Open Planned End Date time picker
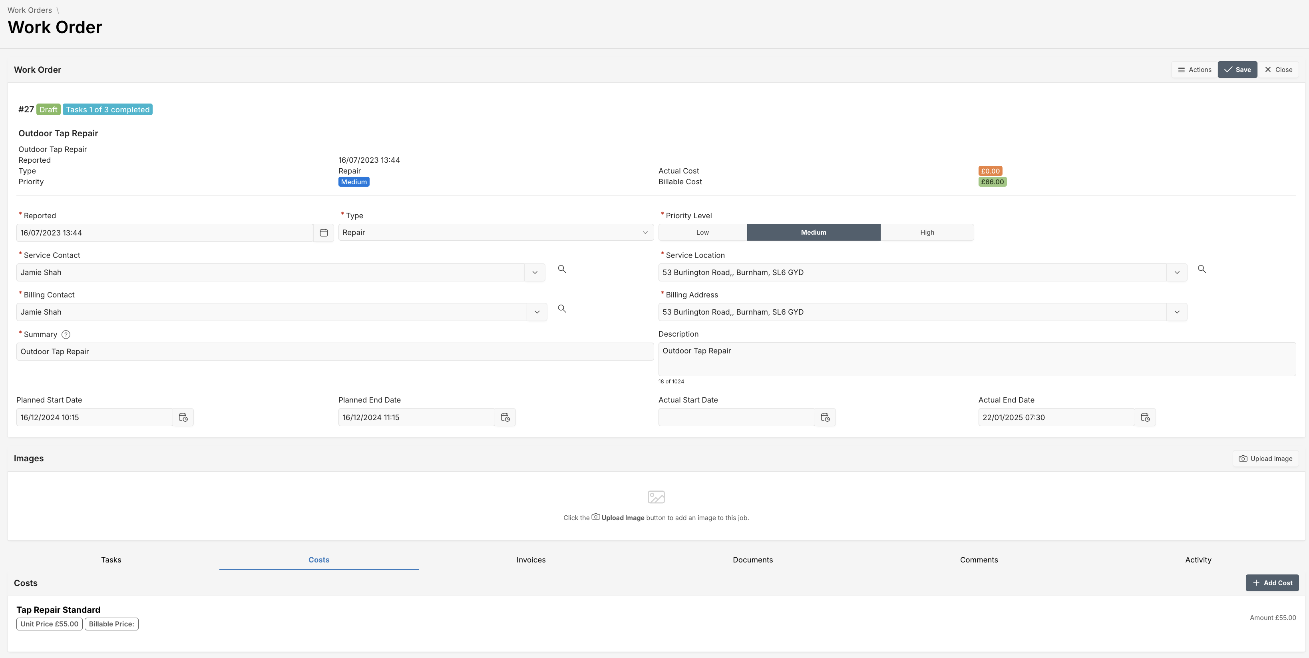The height and width of the screenshot is (658, 1309). 505,417
